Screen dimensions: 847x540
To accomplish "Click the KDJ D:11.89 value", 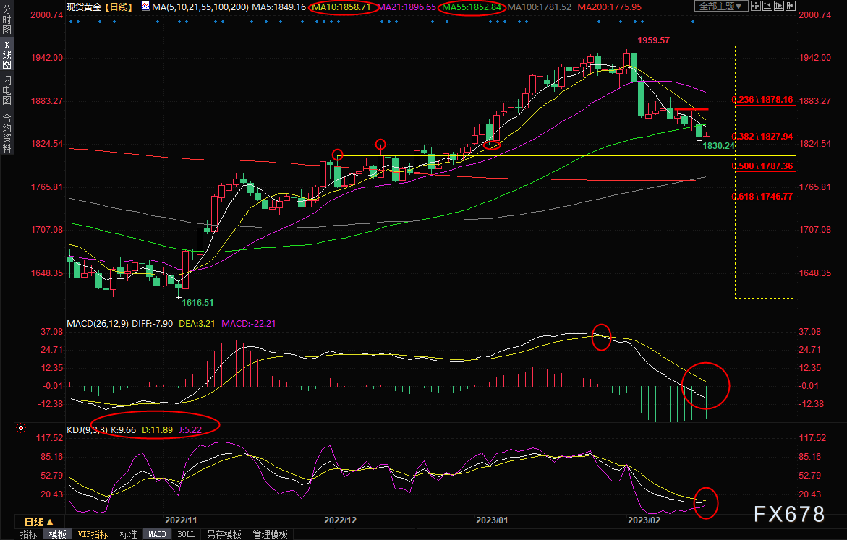I will click(157, 430).
